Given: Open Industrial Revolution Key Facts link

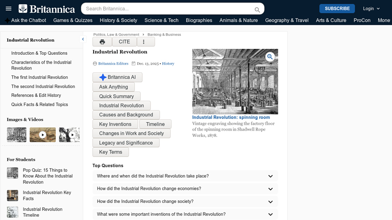Looking at the screenshot, I should [47, 196].
